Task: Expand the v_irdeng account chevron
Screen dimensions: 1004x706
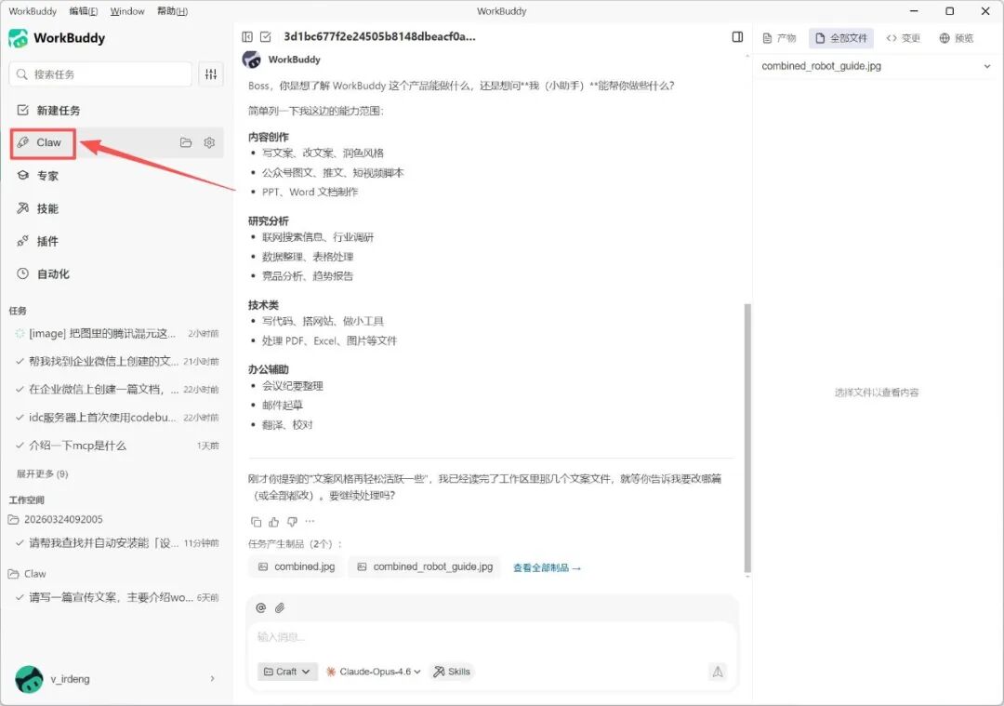Action: pyautogui.click(x=212, y=678)
